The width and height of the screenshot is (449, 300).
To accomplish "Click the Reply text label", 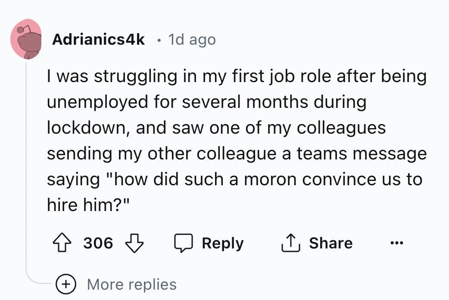I will [222, 243].
